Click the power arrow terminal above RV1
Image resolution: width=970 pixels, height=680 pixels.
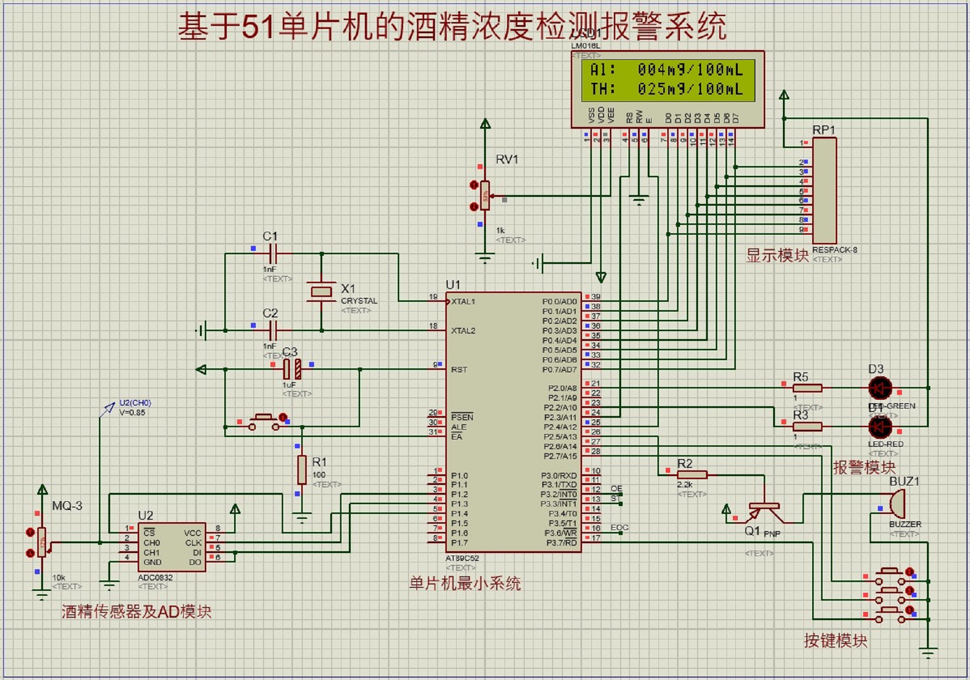pyautogui.click(x=485, y=123)
